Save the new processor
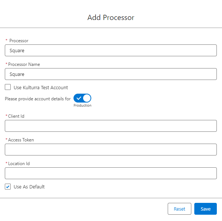222x221 pixels. (205, 209)
